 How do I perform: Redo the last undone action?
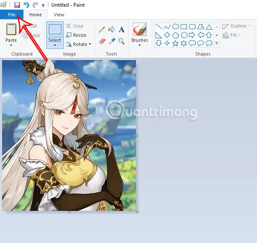[x=35, y=5]
